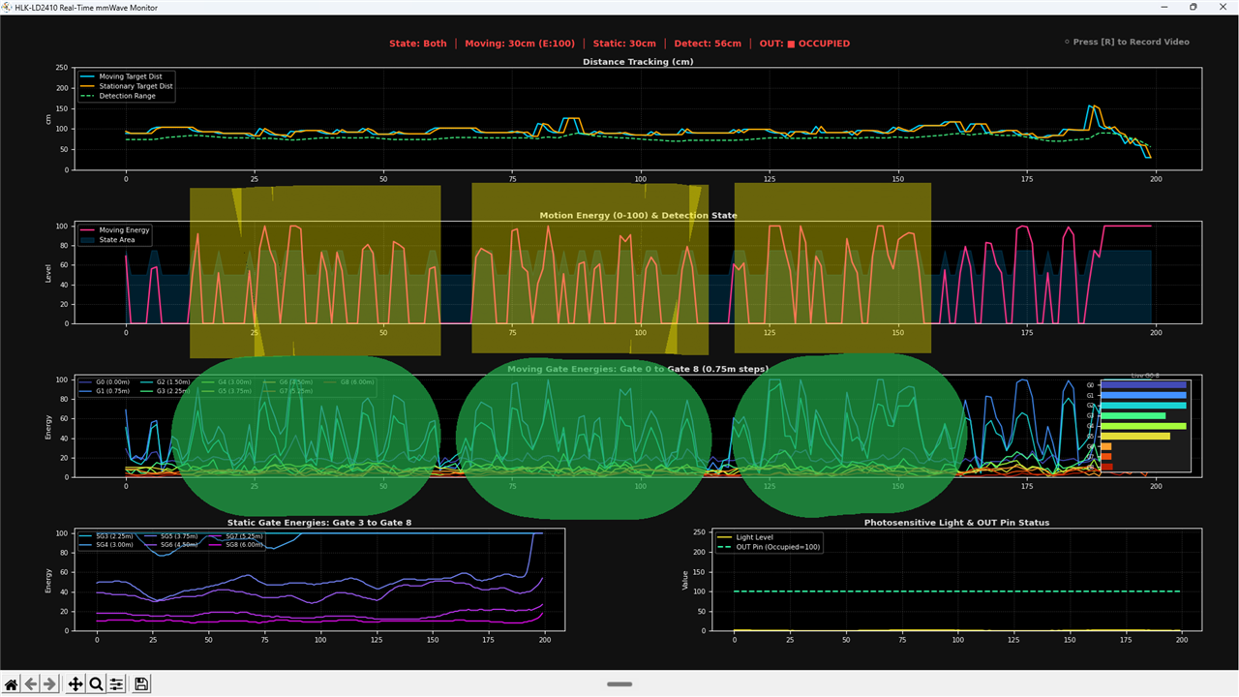Click the State Area legend swatch
The height and width of the screenshot is (697, 1239).
(x=88, y=240)
